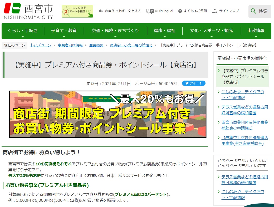
Task: Click the sitemap tree icon
Action: click(x=215, y=11)
